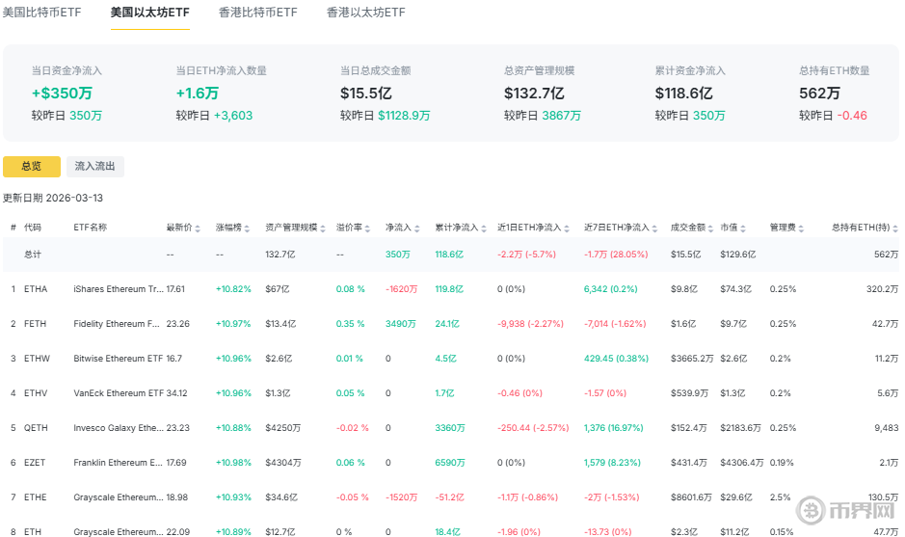This screenshot has height=537, width=905.
Task: Click ETHE cumulative inflow -51.2亿
Action: [x=450, y=497]
